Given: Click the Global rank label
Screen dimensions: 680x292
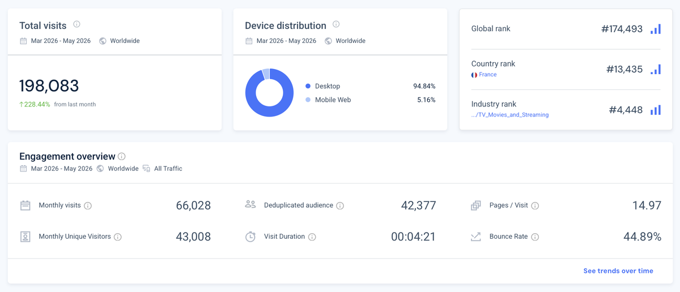Looking at the screenshot, I should 491,29.
